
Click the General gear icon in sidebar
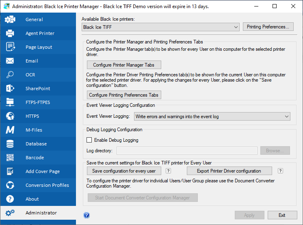tap(10, 19)
